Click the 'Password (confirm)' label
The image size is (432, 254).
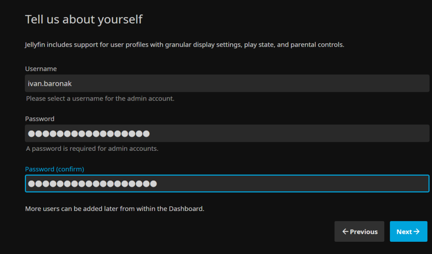point(54,169)
